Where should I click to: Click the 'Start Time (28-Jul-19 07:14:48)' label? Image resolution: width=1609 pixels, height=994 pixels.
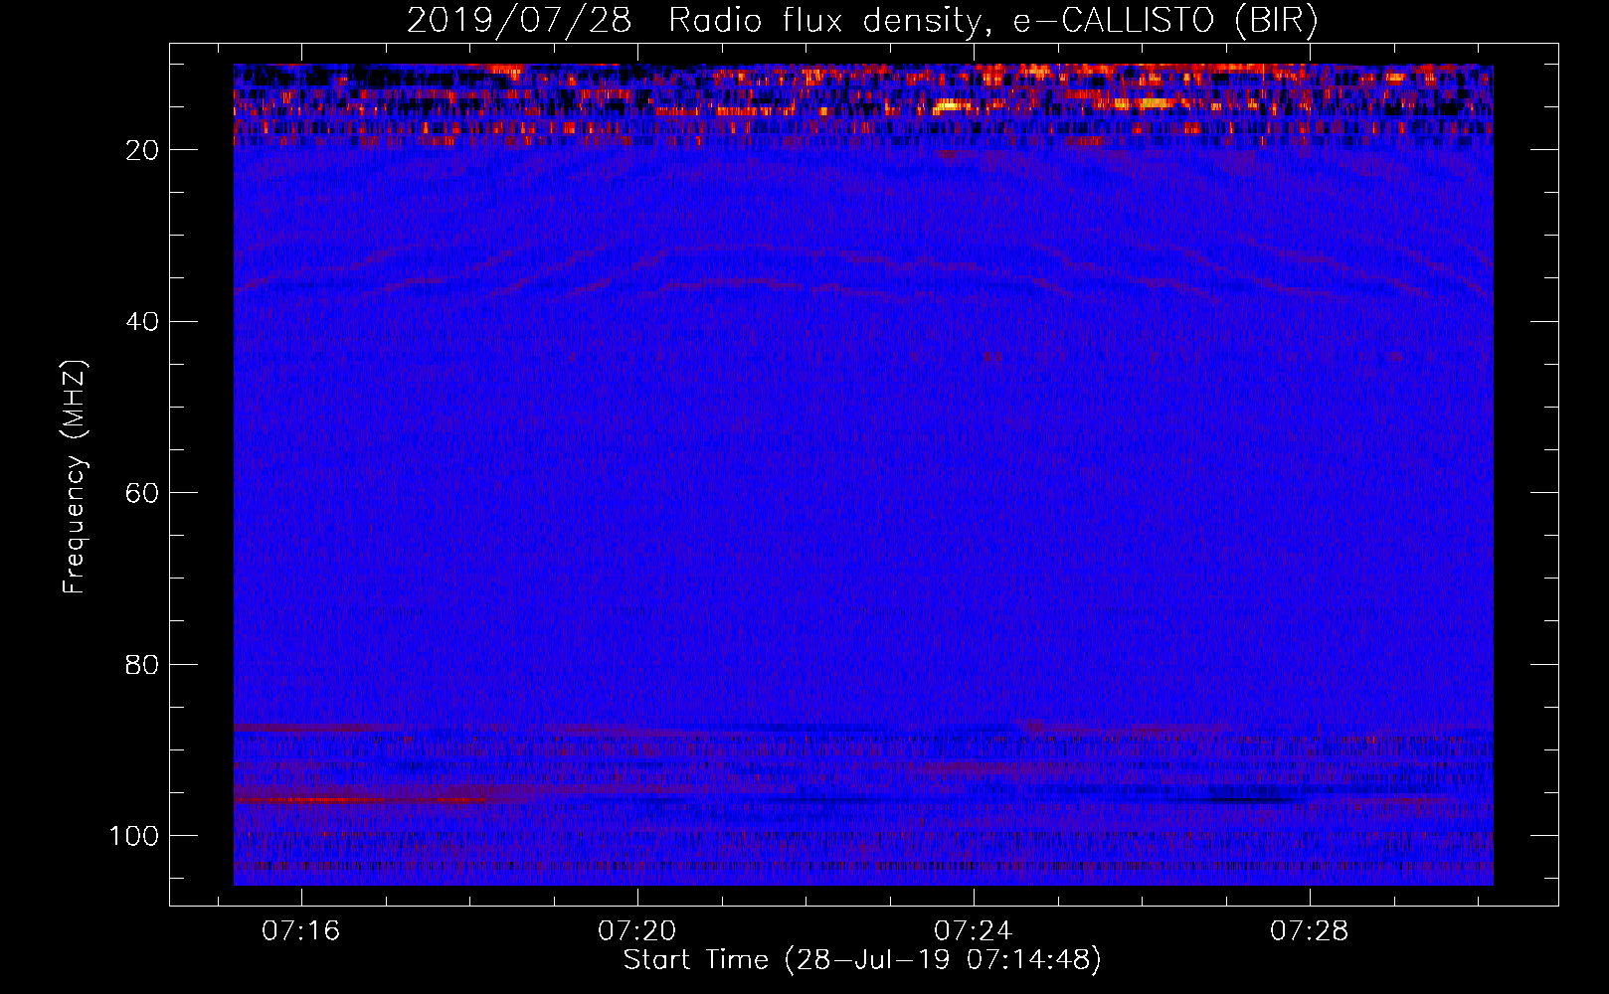[x=862, y=960]
